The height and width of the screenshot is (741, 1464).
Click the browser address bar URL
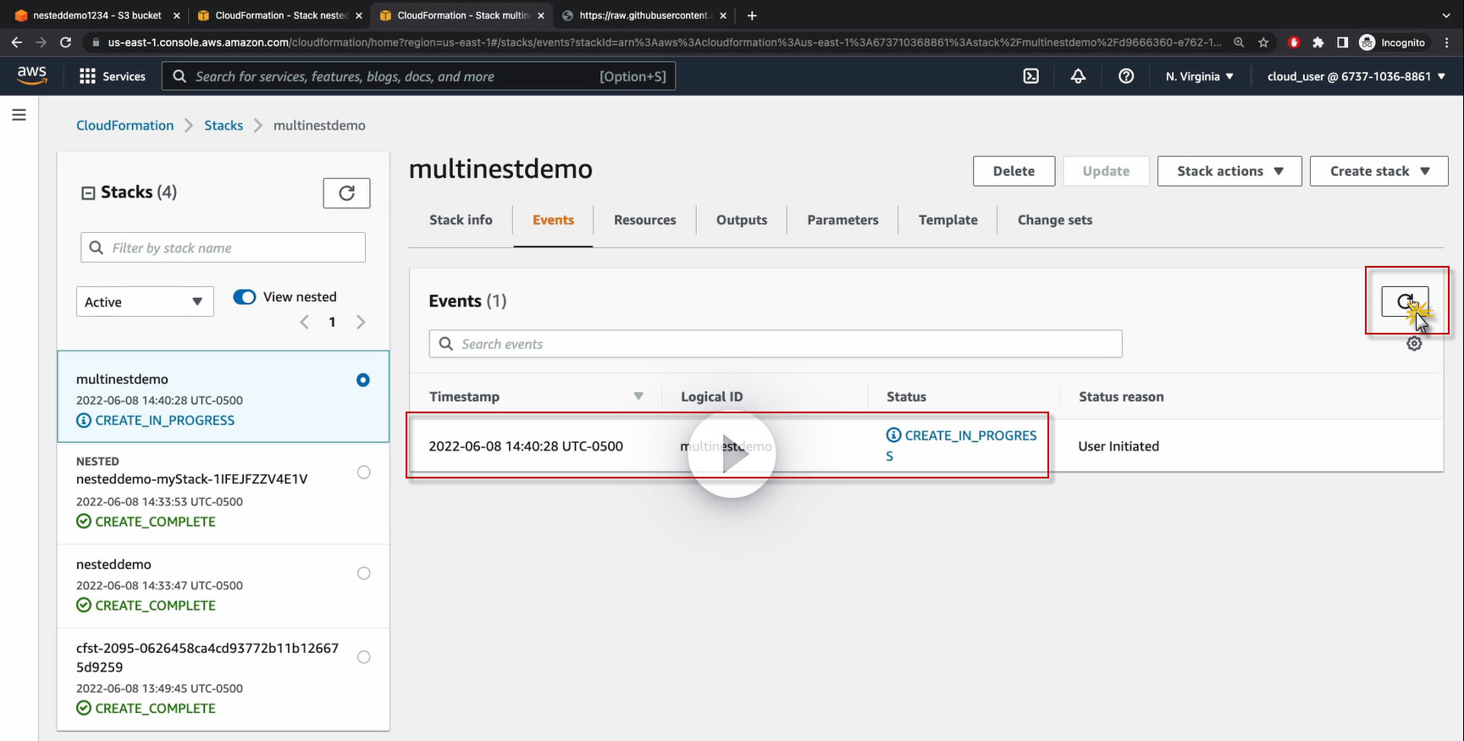click(665, 42)
